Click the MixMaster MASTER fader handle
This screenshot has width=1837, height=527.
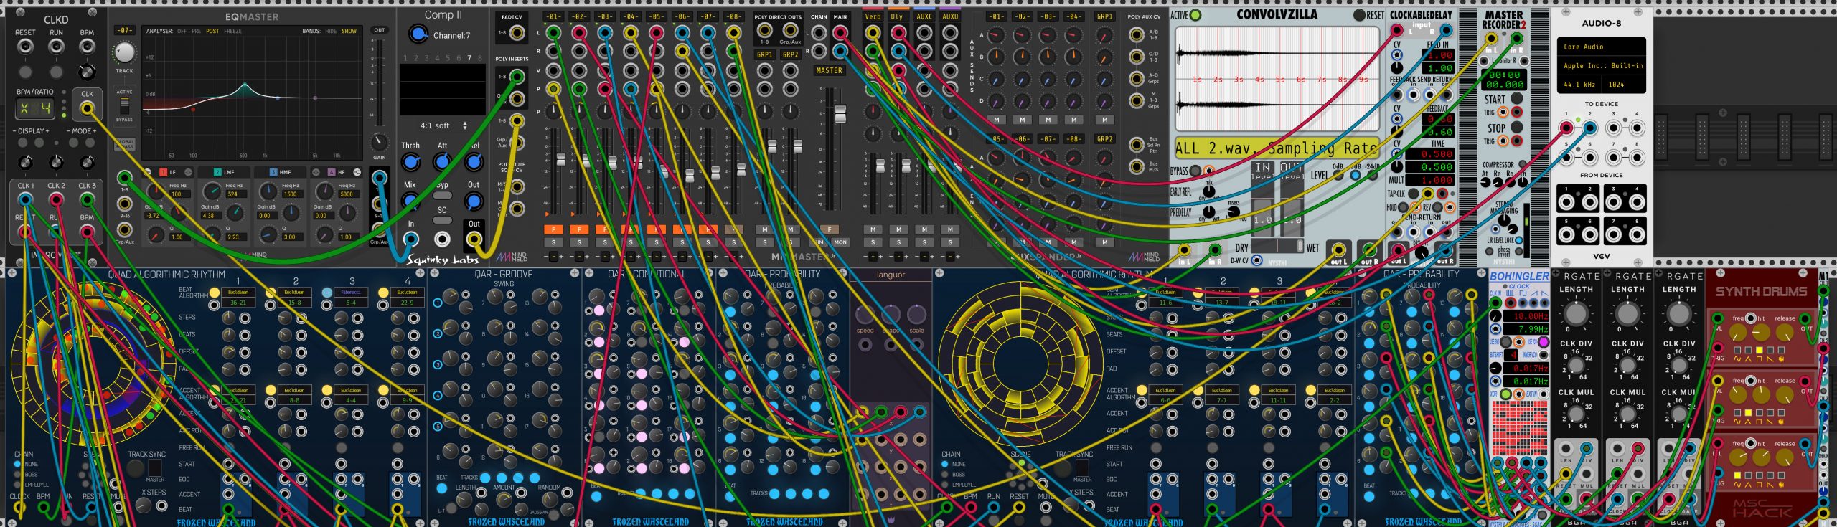pos(840,113)
